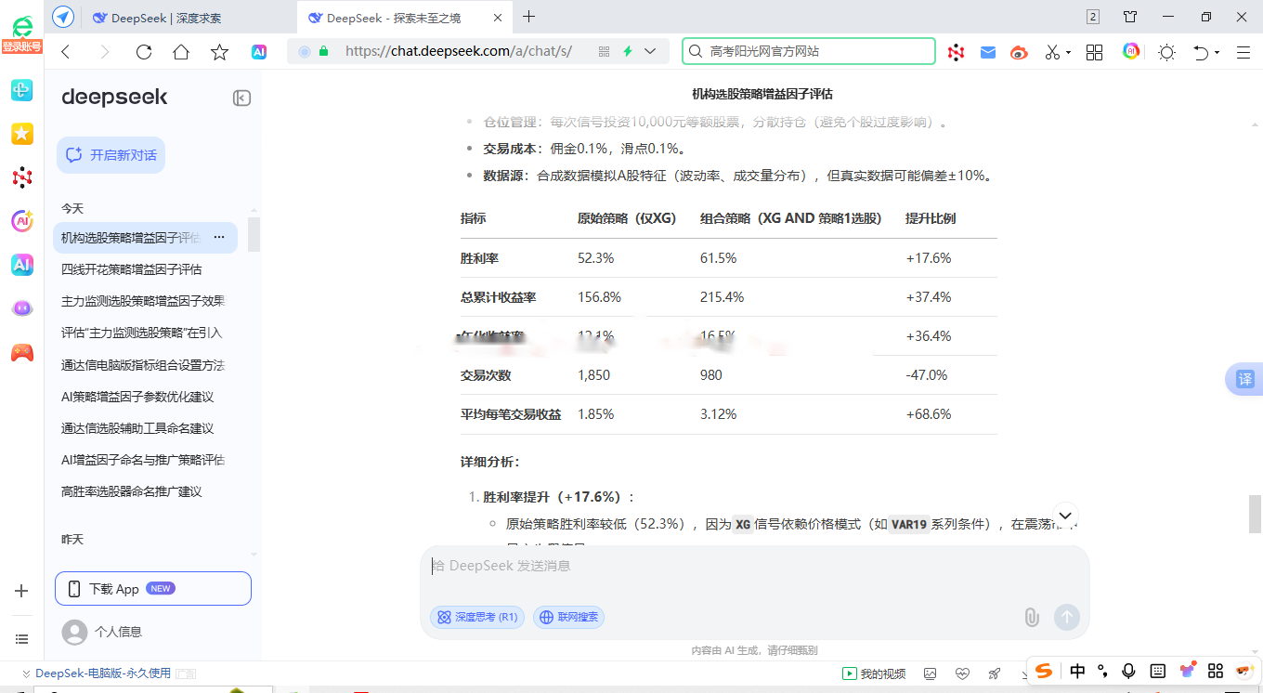Toggle 联网搜索 web search
Image resolution: width=1263 pixels, height=693 pixels.
coord(568,617)
